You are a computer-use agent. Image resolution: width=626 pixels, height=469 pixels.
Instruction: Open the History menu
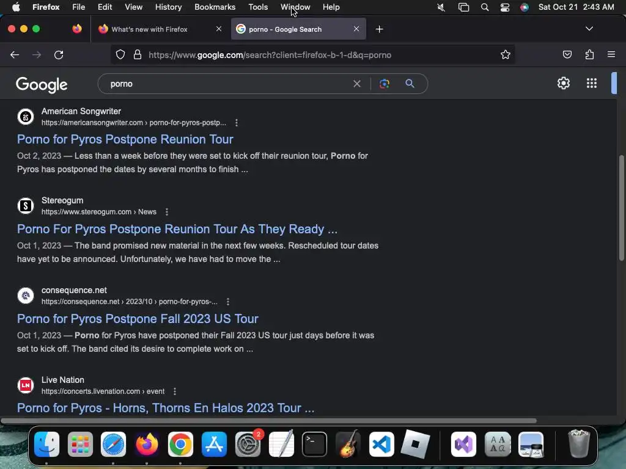(x=168, y=7)
